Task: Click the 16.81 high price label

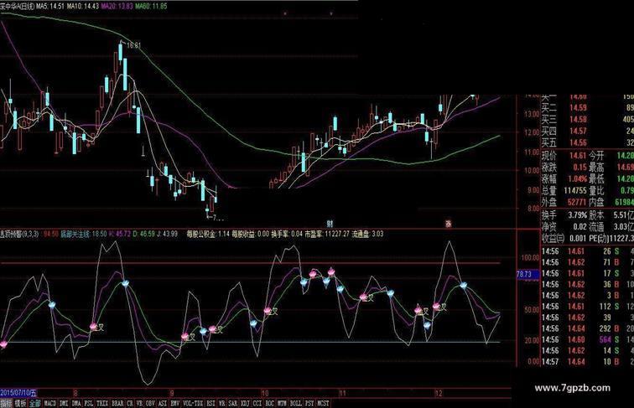Action: click(x=134, y=45)
